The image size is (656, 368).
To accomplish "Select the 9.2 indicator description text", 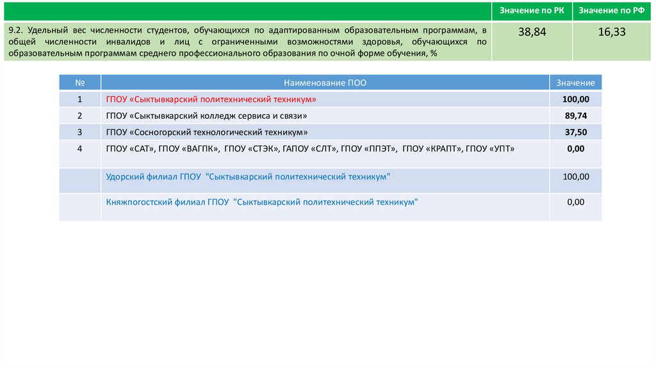I will (x=247, y=42).
